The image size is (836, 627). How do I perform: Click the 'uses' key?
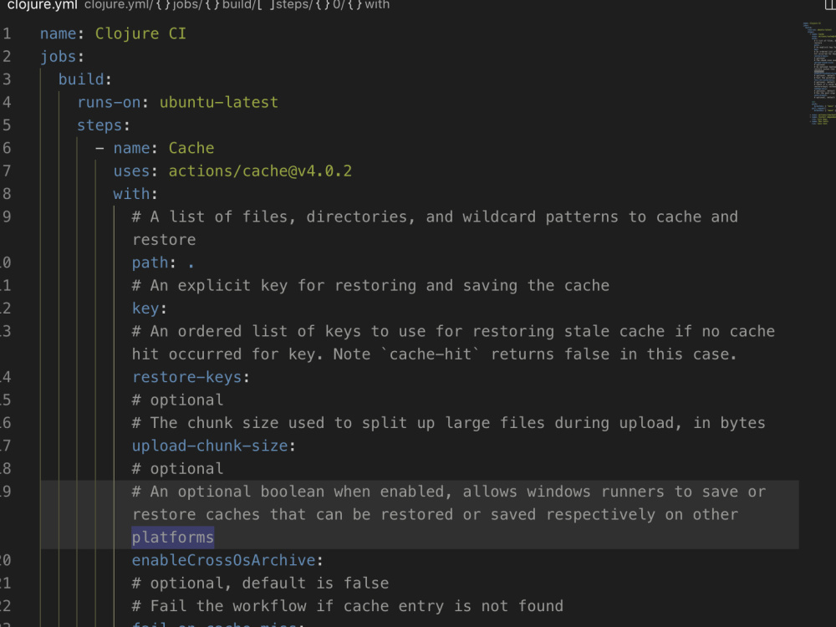pyautogui.click(x=132, y=171)
